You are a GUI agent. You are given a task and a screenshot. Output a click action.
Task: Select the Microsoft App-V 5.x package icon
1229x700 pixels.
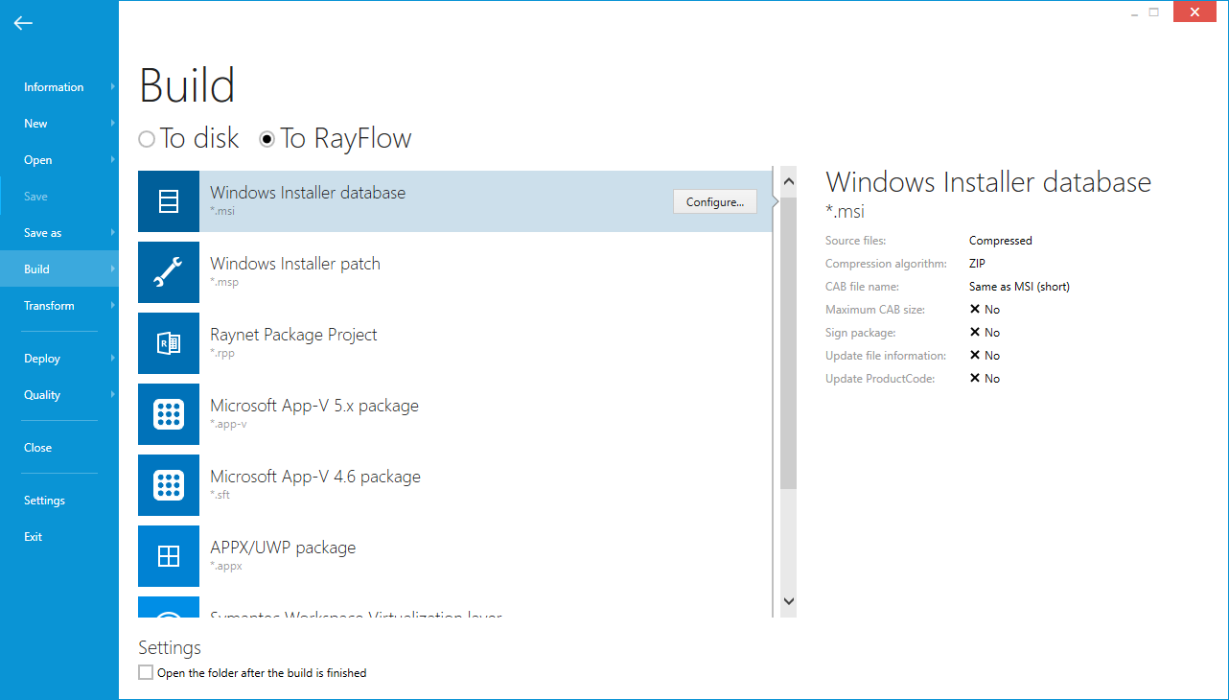169,414
